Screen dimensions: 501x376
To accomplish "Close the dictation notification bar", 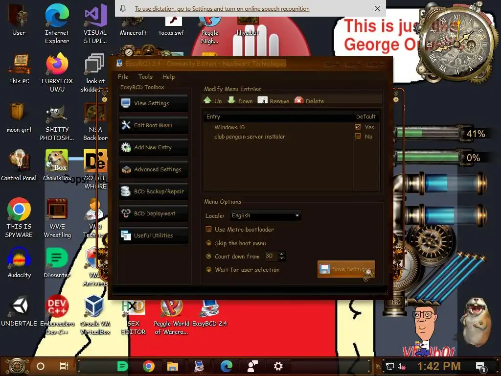I will [377, 9].
